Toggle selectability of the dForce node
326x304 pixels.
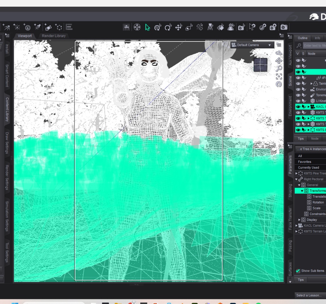[x=304, y=78]
